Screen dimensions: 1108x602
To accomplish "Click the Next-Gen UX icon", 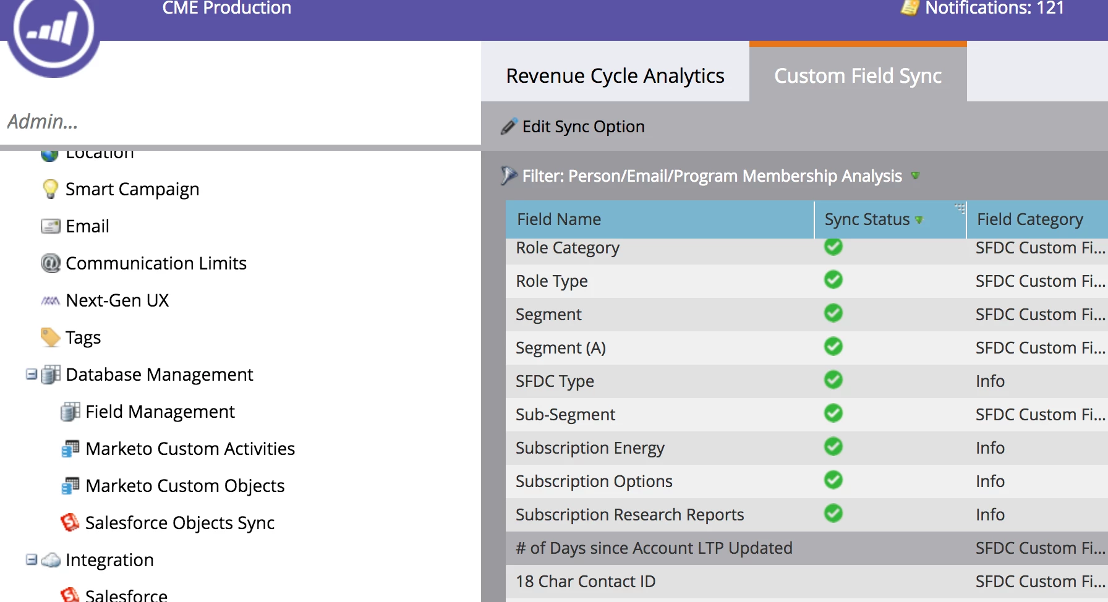I will pyautogui.click(x=50, y=301).
